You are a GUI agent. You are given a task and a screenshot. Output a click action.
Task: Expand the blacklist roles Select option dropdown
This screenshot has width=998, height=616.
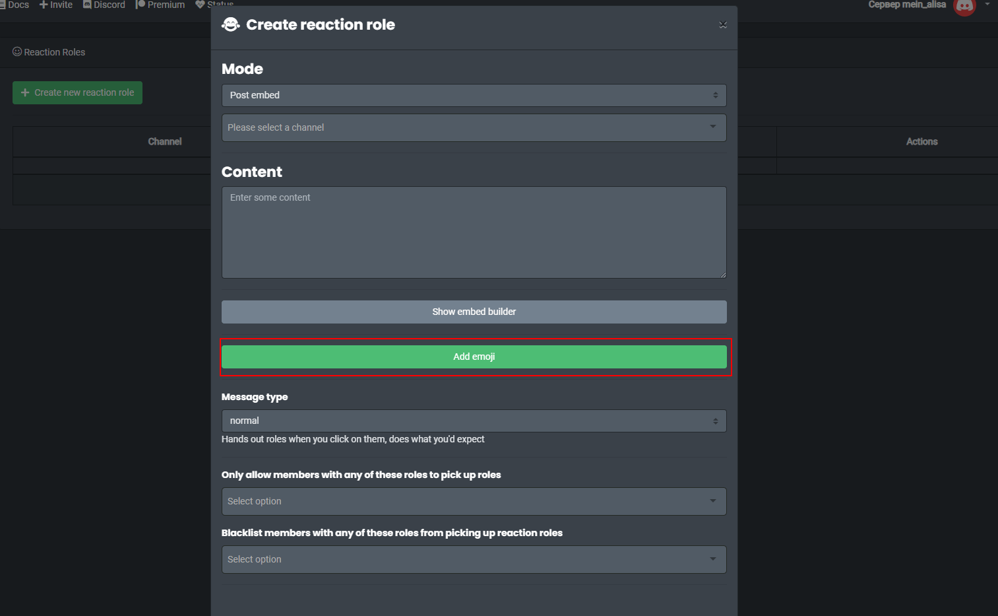pyautogui.click(x=474, y=559)
